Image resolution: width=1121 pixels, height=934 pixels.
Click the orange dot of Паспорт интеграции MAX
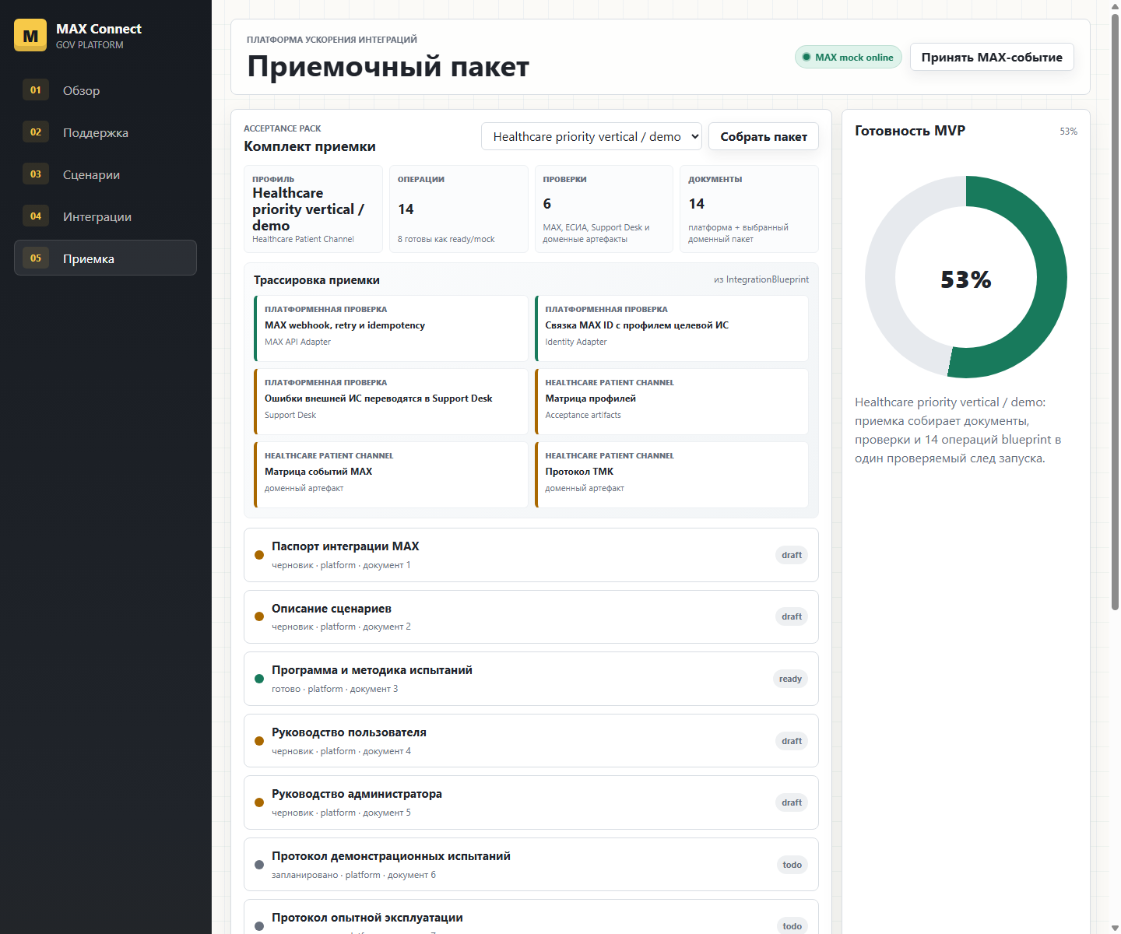pyautogui.click(x=259, y=555)
